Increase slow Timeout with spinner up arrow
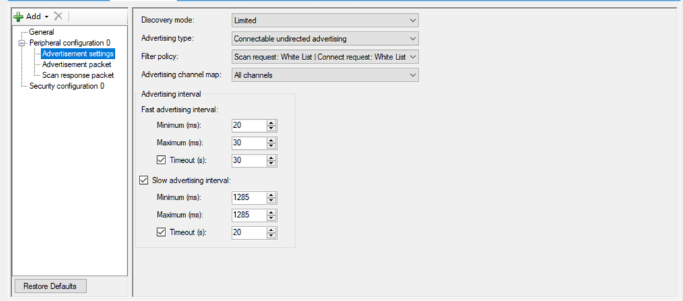This screenshot has height=301, width=683. pyautogui.click(x=272, y=230)
